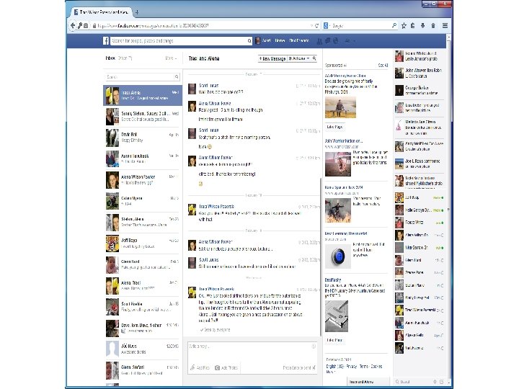The width and height of the screenshot is (519, 389).
Task: Click the Google search engine icon
Action: [x=326, y=25]
